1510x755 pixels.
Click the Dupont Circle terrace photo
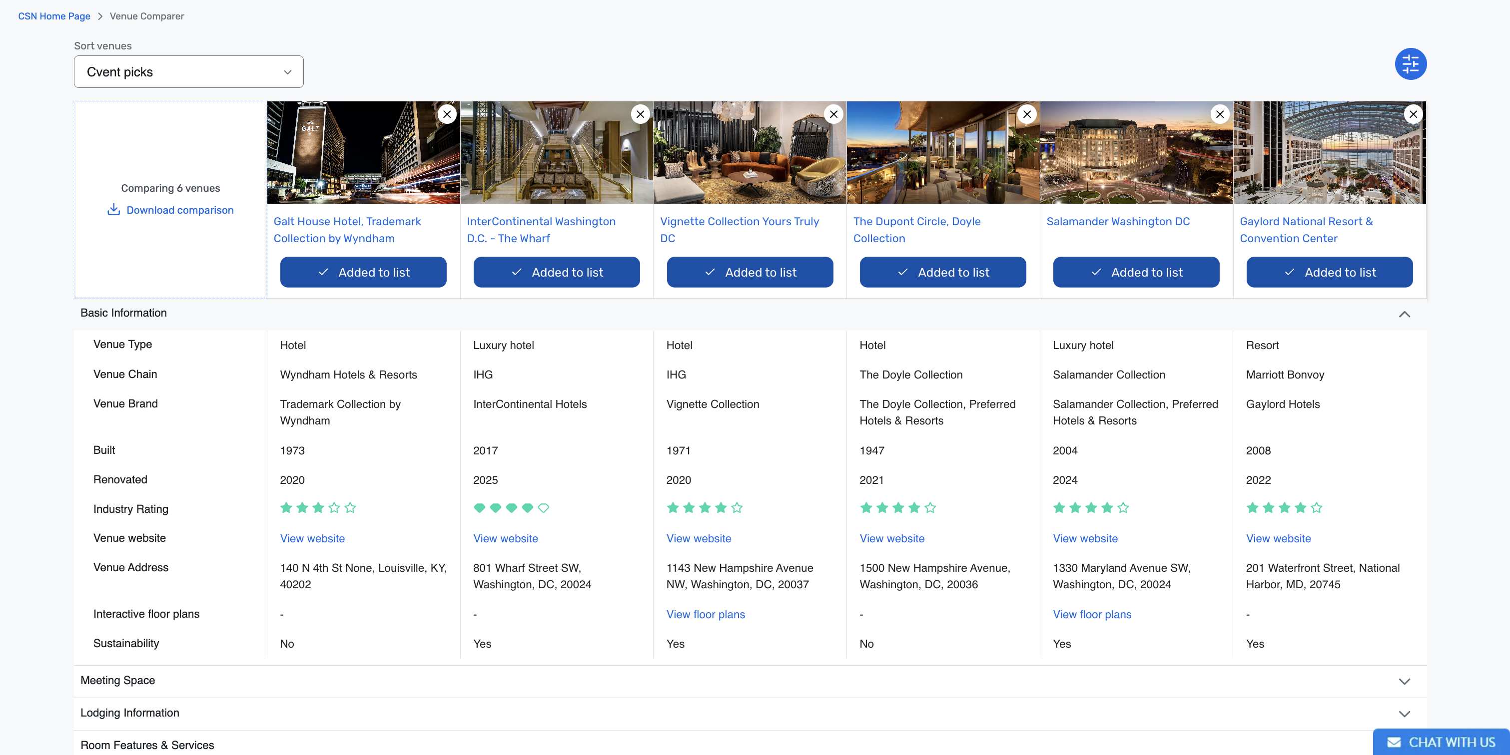pyautogui.click(x=942, y=152)
